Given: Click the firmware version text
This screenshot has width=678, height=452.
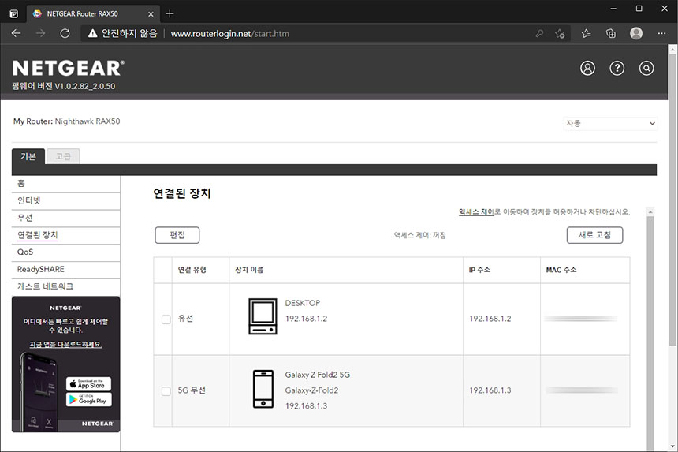Looking at the screenshot, I should (64, 86).
